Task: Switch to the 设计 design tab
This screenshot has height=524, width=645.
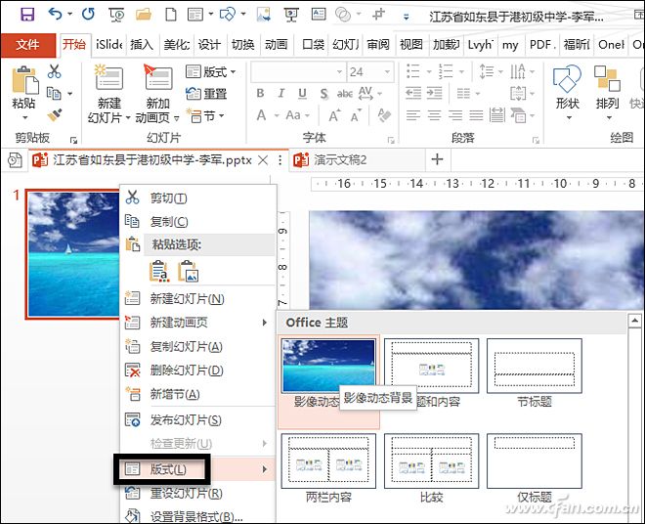Action: click(x=209, y=44)
